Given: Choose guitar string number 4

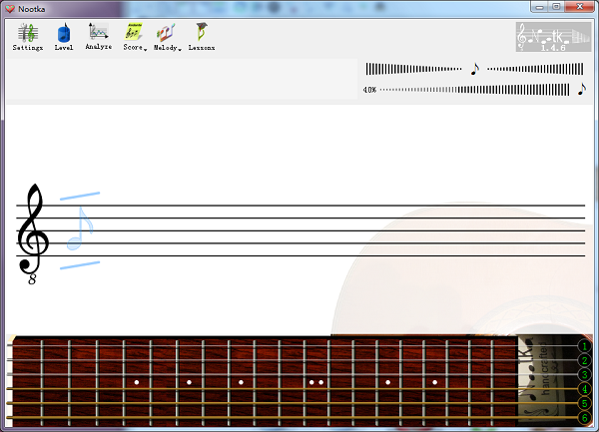Looking at the screenshot, I should click(584, 389).
